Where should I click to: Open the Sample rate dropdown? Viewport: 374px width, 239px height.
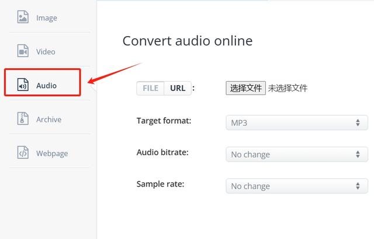pyautogui.click(x=297, y=186)
